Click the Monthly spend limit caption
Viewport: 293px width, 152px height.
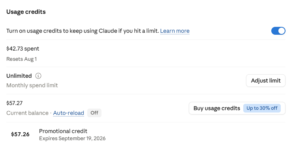[32, 85]
